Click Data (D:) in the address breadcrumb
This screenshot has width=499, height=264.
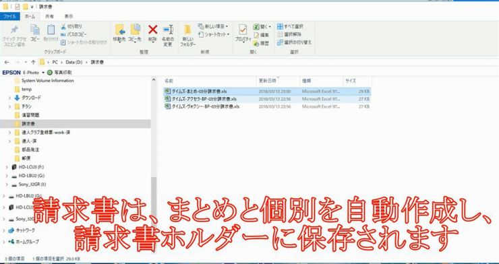click(74, 62)
